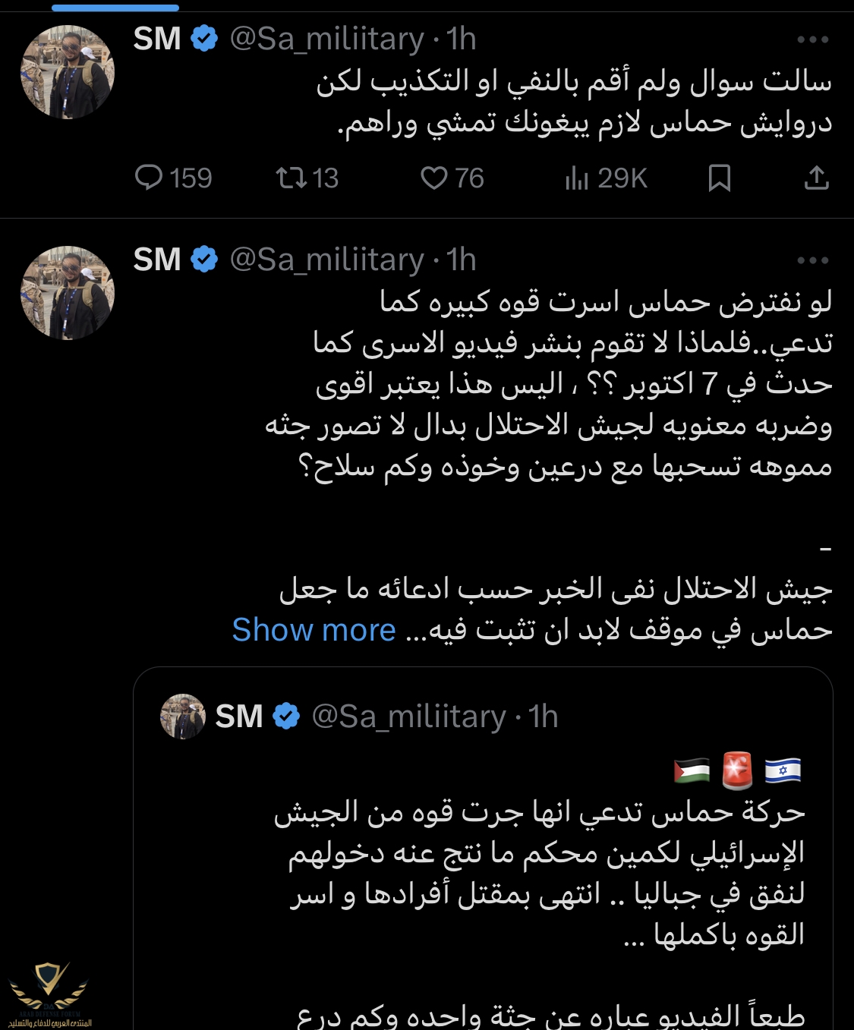854x1030 pixels.
Task: Select the active tab indicator at top
Action: point(115,8)
